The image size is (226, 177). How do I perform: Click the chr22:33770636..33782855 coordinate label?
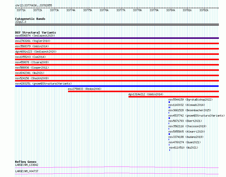tap(34, 5)
